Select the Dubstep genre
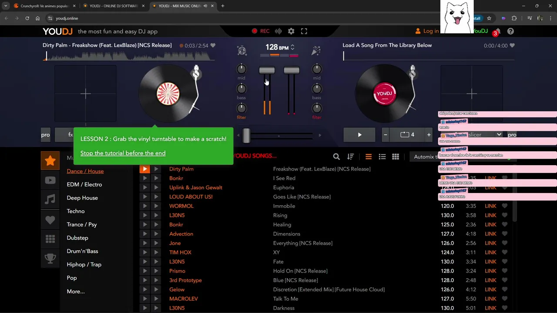The image size is (557, 313). pyautogui.click(x=77, y=238)
